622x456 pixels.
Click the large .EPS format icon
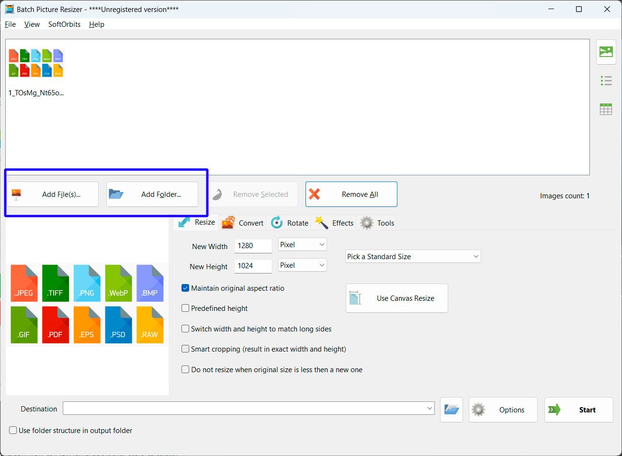pyautogui.click(x=87, y=325)
